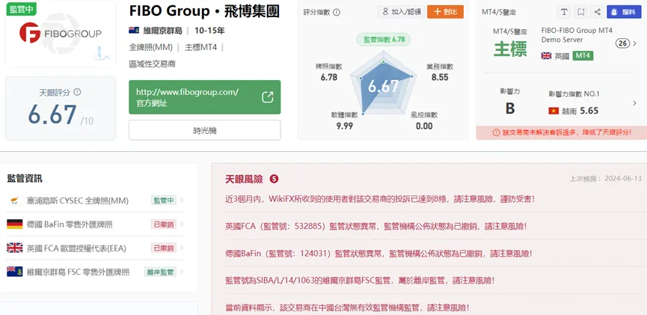Open the info icon beside 評分指數

[x=337, y=13]
